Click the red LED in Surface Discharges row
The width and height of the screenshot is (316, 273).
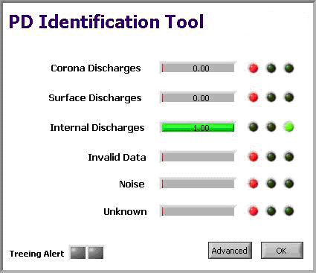click(x=254, y=97)
